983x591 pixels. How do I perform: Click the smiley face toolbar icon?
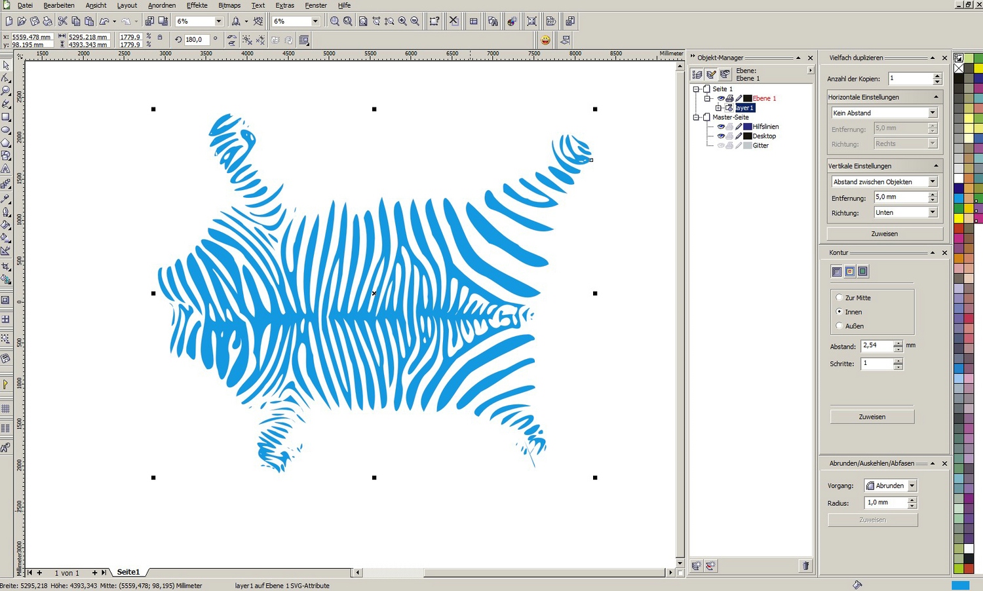pyautogui.click(x=545, y=40)
